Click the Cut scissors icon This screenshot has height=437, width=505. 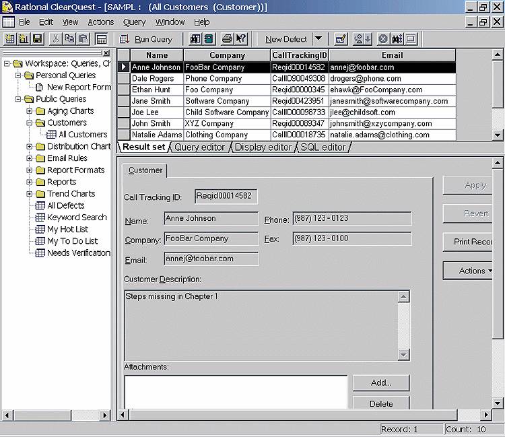(56, 39)
